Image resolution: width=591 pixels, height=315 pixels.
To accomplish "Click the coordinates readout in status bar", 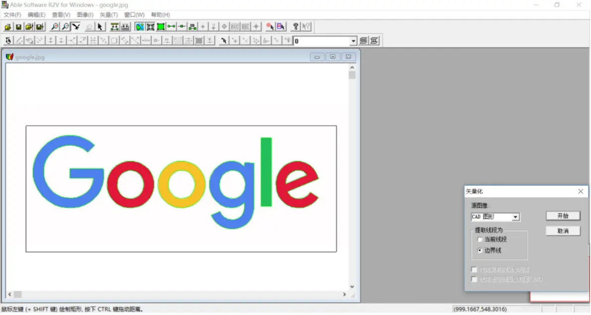I will (x=480, y=310).
